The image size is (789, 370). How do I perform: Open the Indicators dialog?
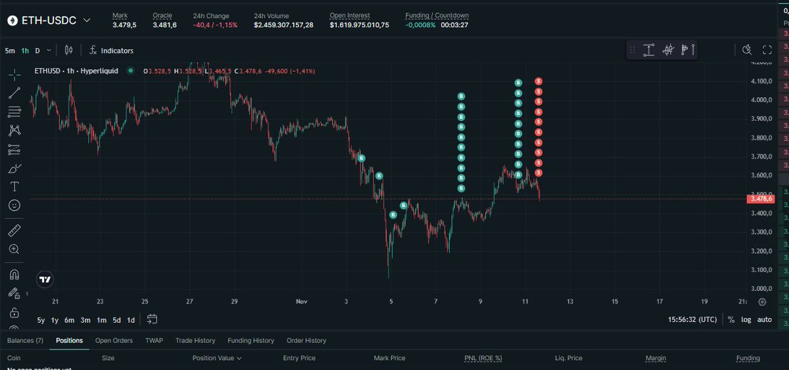(x=111, y=51)
